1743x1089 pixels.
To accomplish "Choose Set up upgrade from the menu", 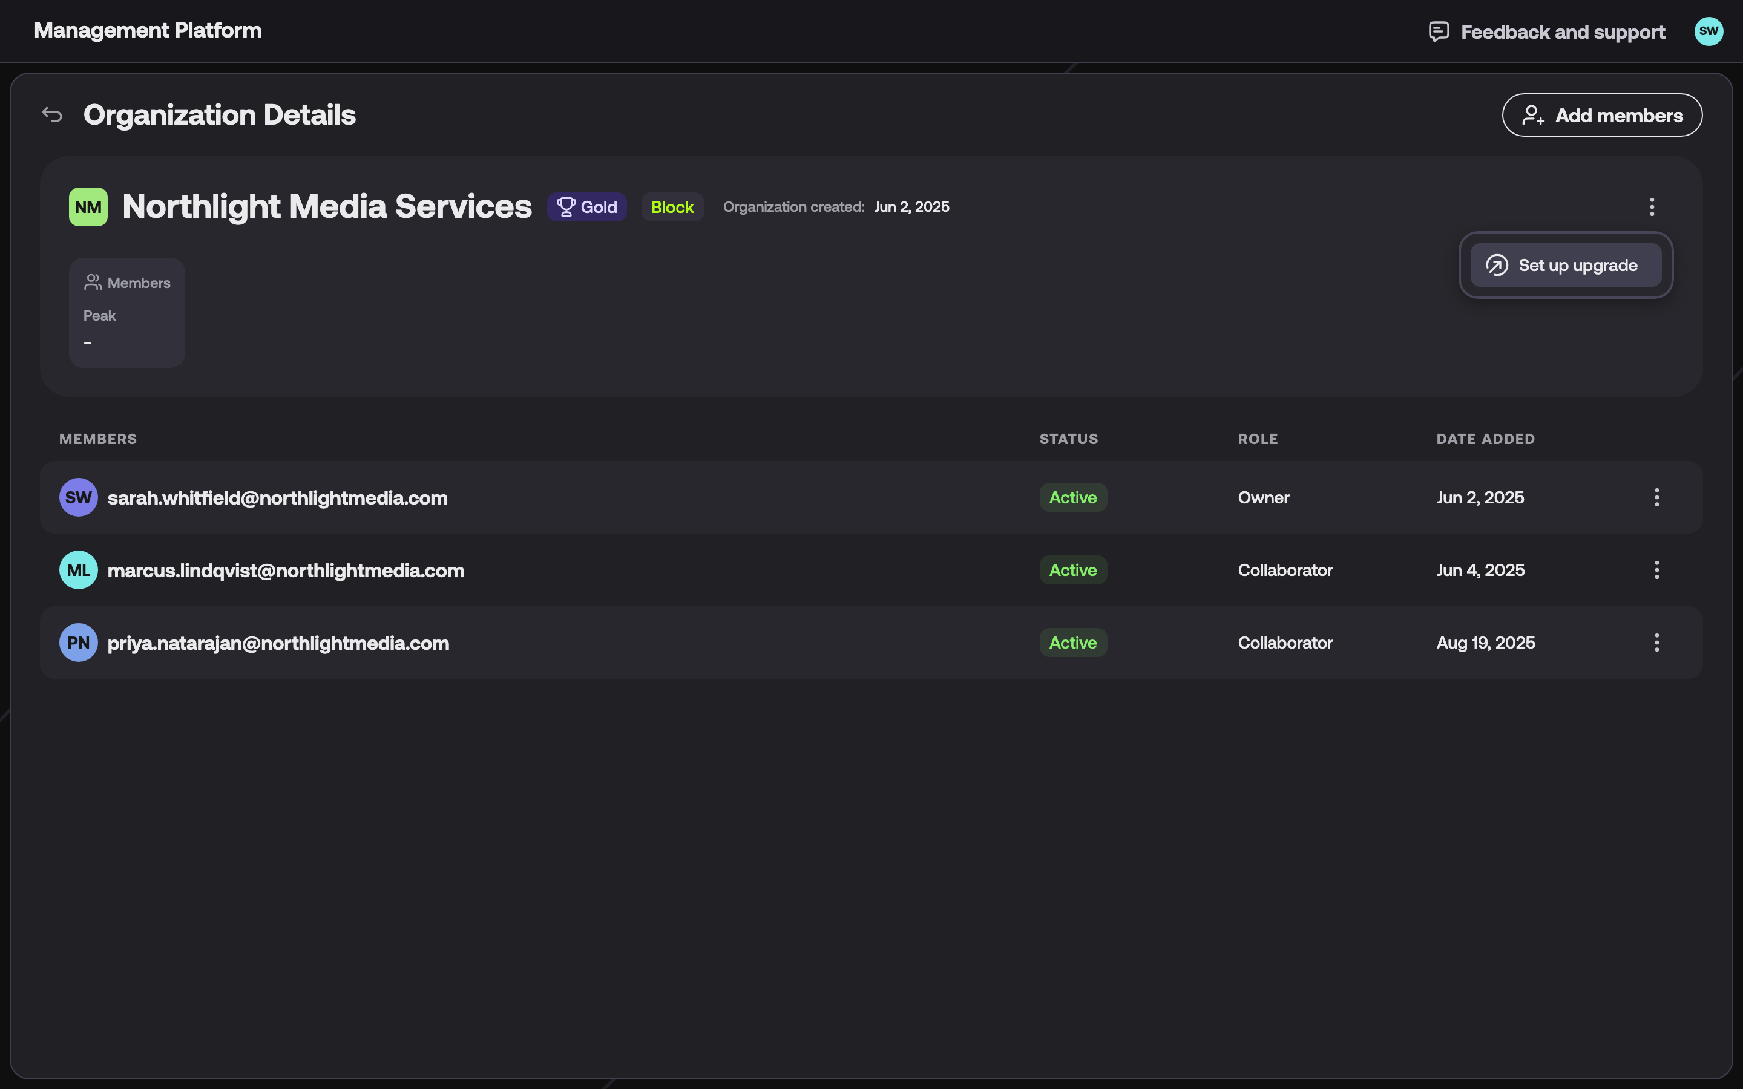I will pyautogui.click(x=1566, y=265).
